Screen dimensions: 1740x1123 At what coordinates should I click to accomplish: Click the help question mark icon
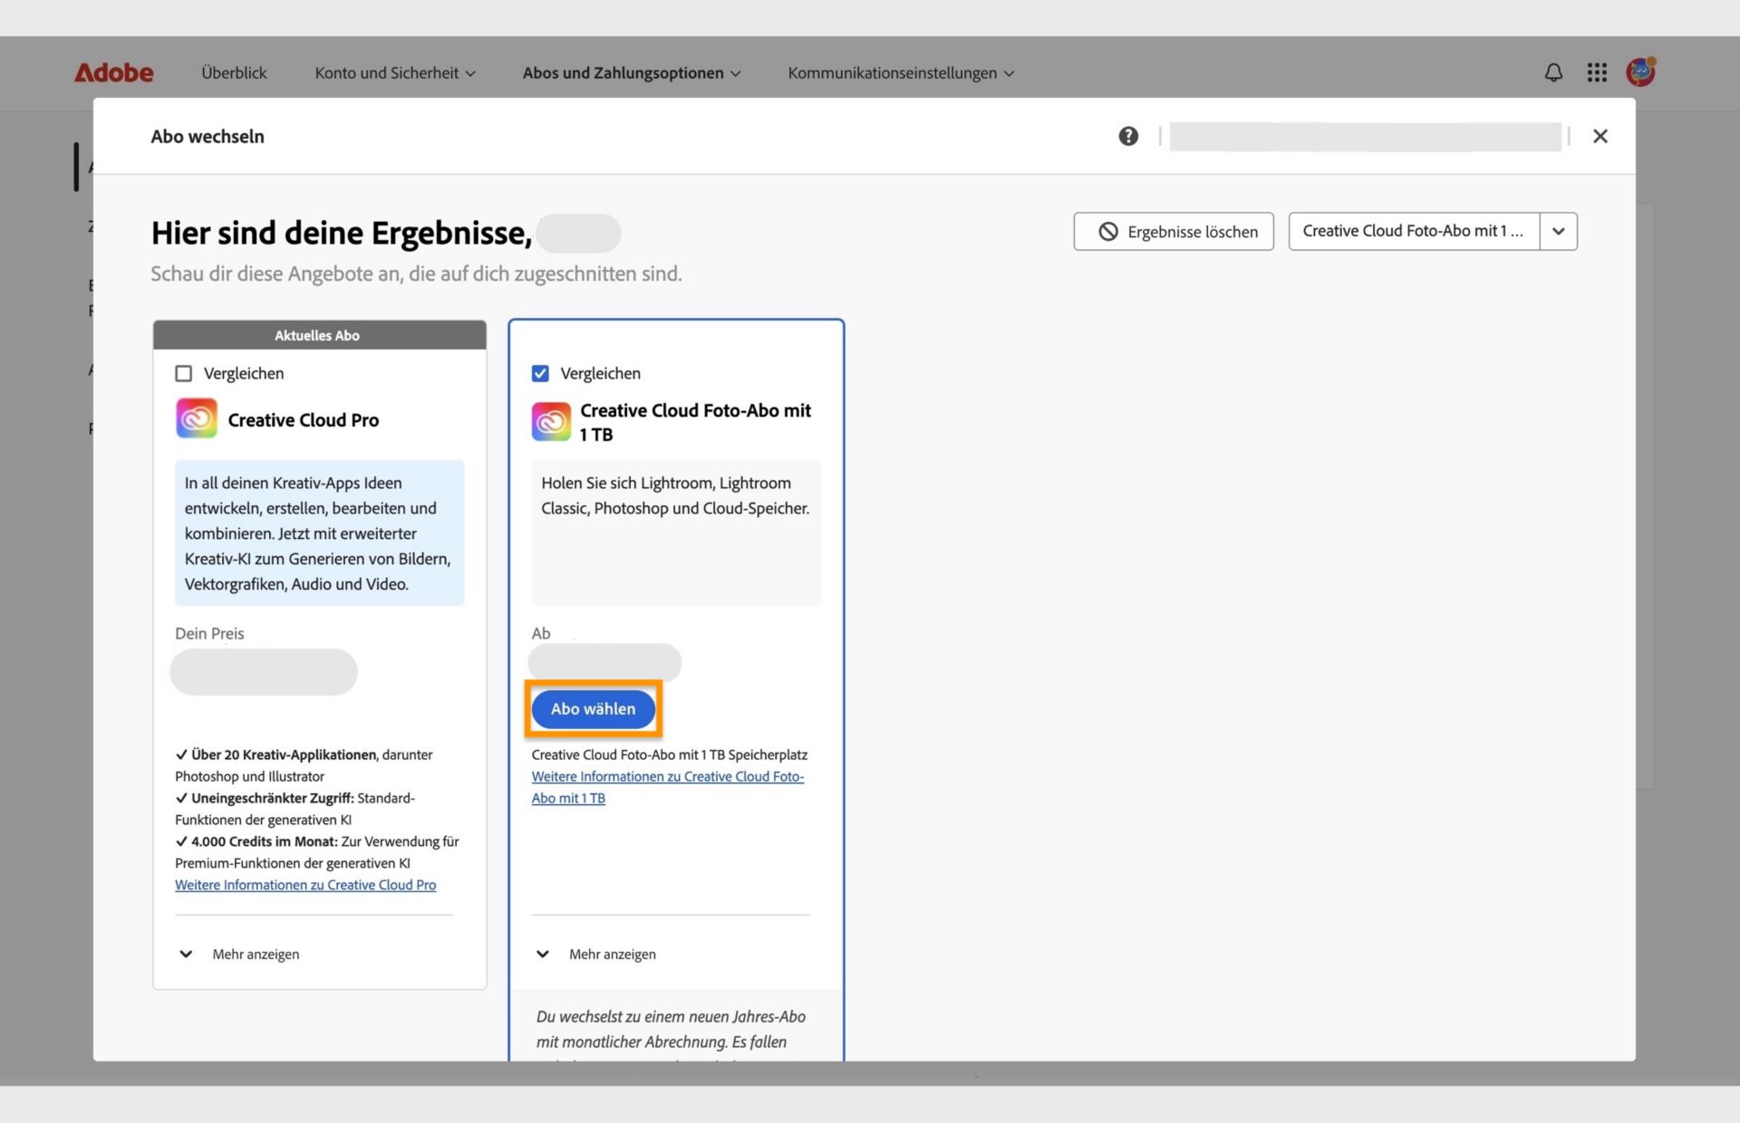coord(1128,136)
